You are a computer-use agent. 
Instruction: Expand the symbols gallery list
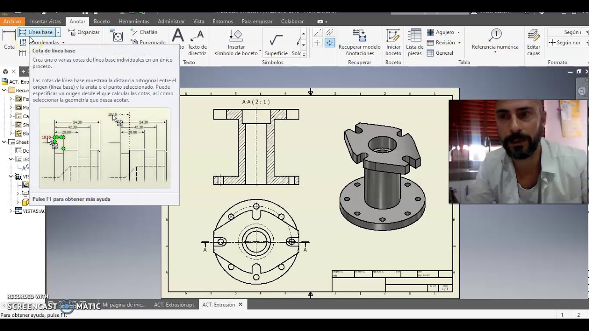(304, 54)
